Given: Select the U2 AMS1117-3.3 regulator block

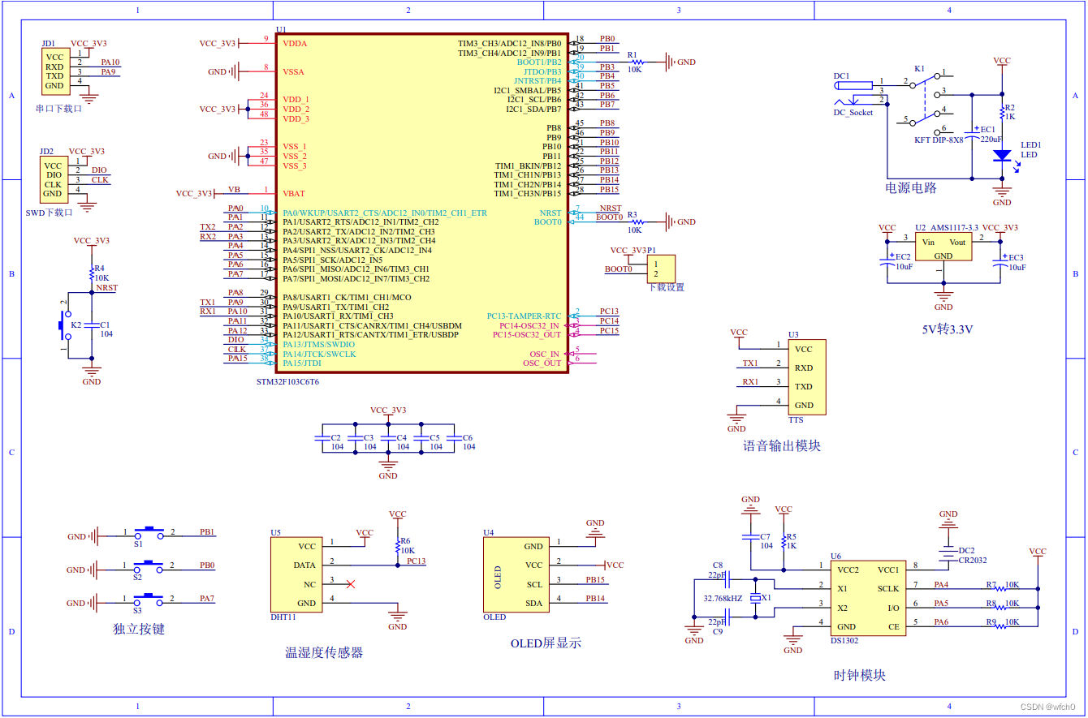Looking at the screenshot, I should (943, 246).
